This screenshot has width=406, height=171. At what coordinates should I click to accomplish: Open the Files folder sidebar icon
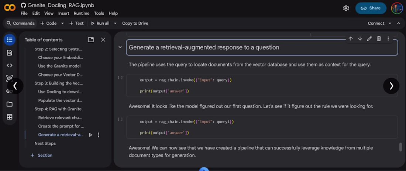coord(10,104)
